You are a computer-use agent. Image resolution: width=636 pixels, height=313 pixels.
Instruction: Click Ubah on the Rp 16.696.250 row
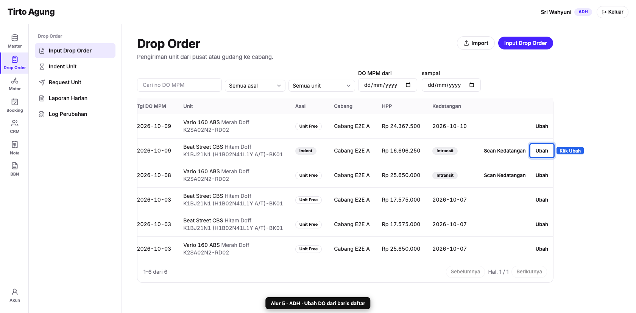click(542, 151)
